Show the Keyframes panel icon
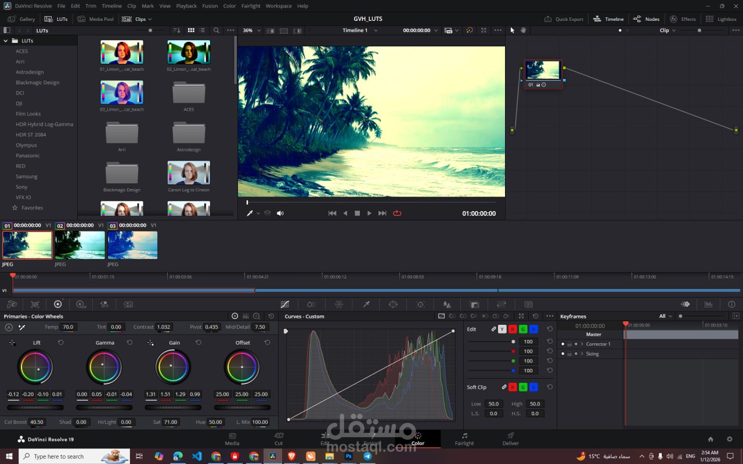This screenshot has height=464, width=743. click(685, 304)
